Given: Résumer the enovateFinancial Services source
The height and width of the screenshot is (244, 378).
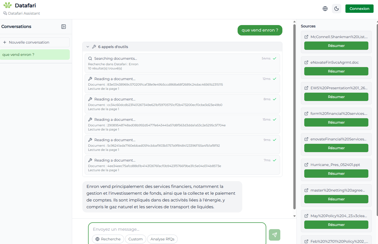Looking at the screenshot, I should [x=336, y=148].
